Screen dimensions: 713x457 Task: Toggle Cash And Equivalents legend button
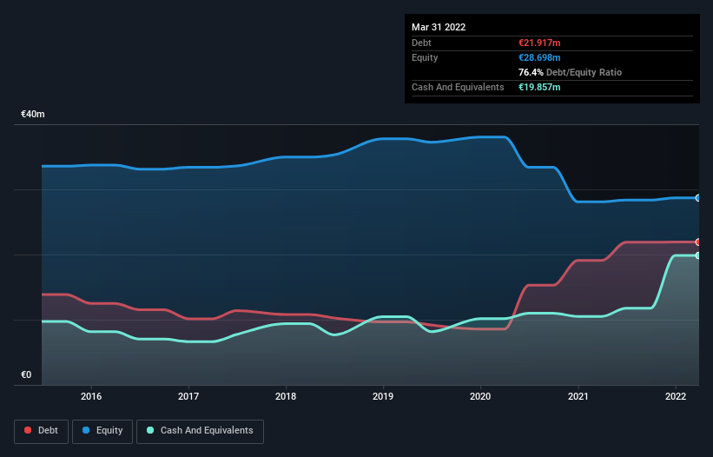200,430
